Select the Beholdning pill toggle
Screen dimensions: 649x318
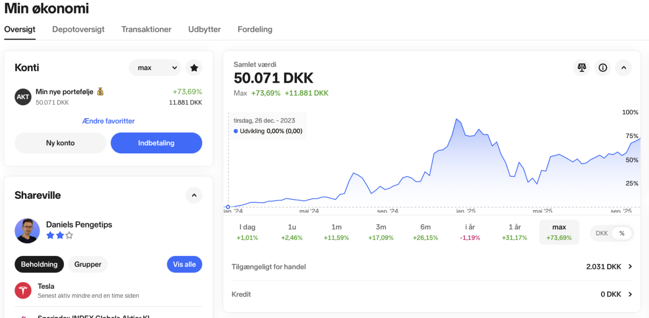[39, 264]
